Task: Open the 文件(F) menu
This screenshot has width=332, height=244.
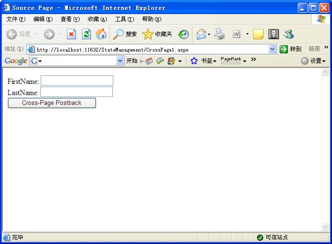Action: tap(16, 19)
